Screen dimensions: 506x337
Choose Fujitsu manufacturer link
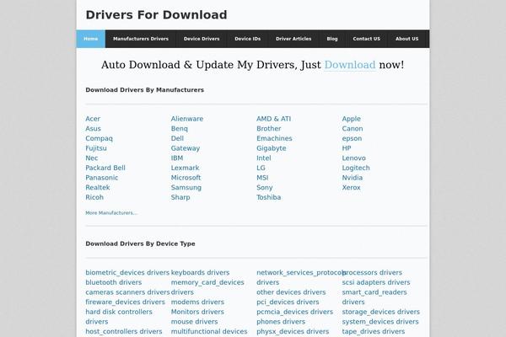[96, 148]
